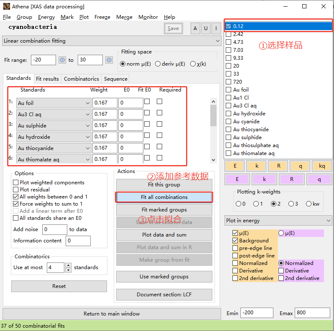Switch to the Sequence tab
The image size is (334, 331).
point(116,79)
